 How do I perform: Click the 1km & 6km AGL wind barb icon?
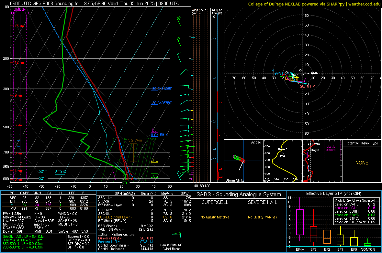(x=177, y=235)
